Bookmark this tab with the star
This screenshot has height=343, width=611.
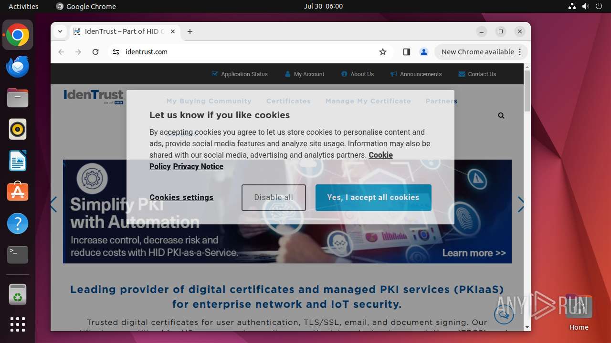[383, 52]
